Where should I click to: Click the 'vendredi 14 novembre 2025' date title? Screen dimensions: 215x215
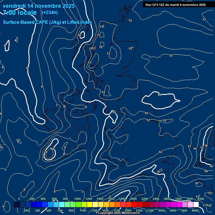coord(39,6)
